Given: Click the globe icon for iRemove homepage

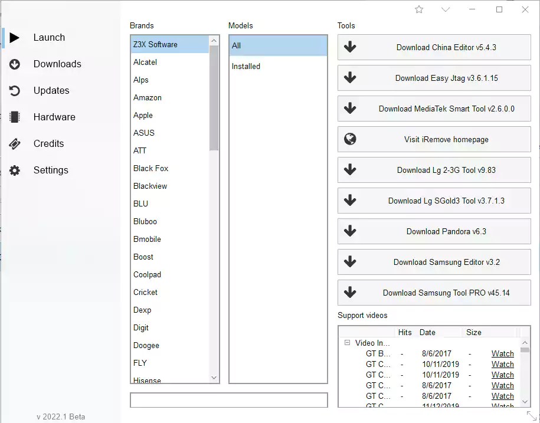Looking at the screenshot, I should point(350,139).
